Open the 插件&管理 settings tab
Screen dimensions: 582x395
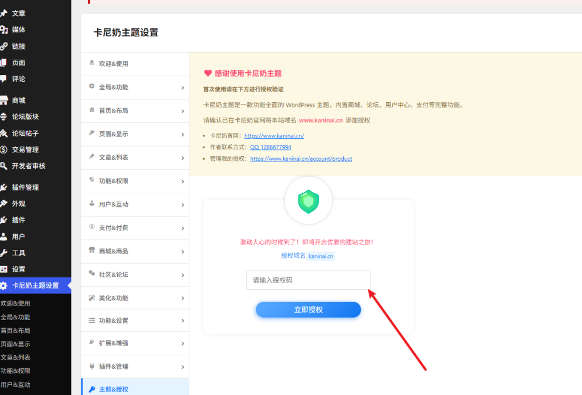(135, 367)
